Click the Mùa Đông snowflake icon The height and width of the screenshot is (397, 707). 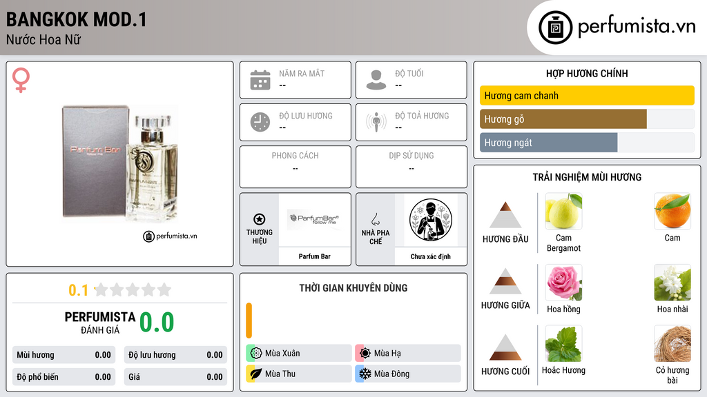click(x=365, y=374)
